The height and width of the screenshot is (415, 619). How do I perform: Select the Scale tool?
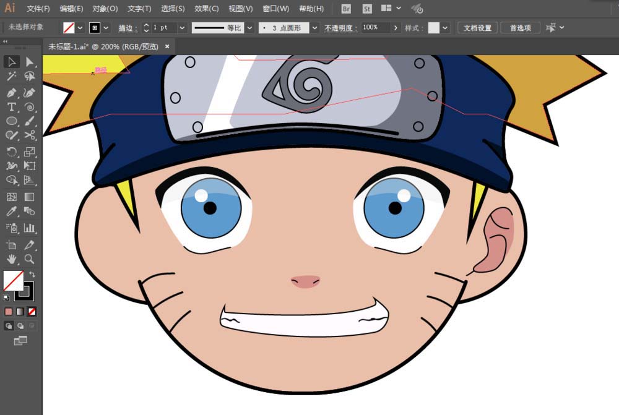click(x=29, y=152)
